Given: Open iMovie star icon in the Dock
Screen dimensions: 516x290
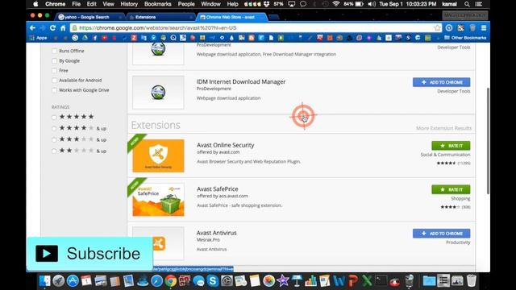Looking at the screenshot, I should [x=283, y=281].
